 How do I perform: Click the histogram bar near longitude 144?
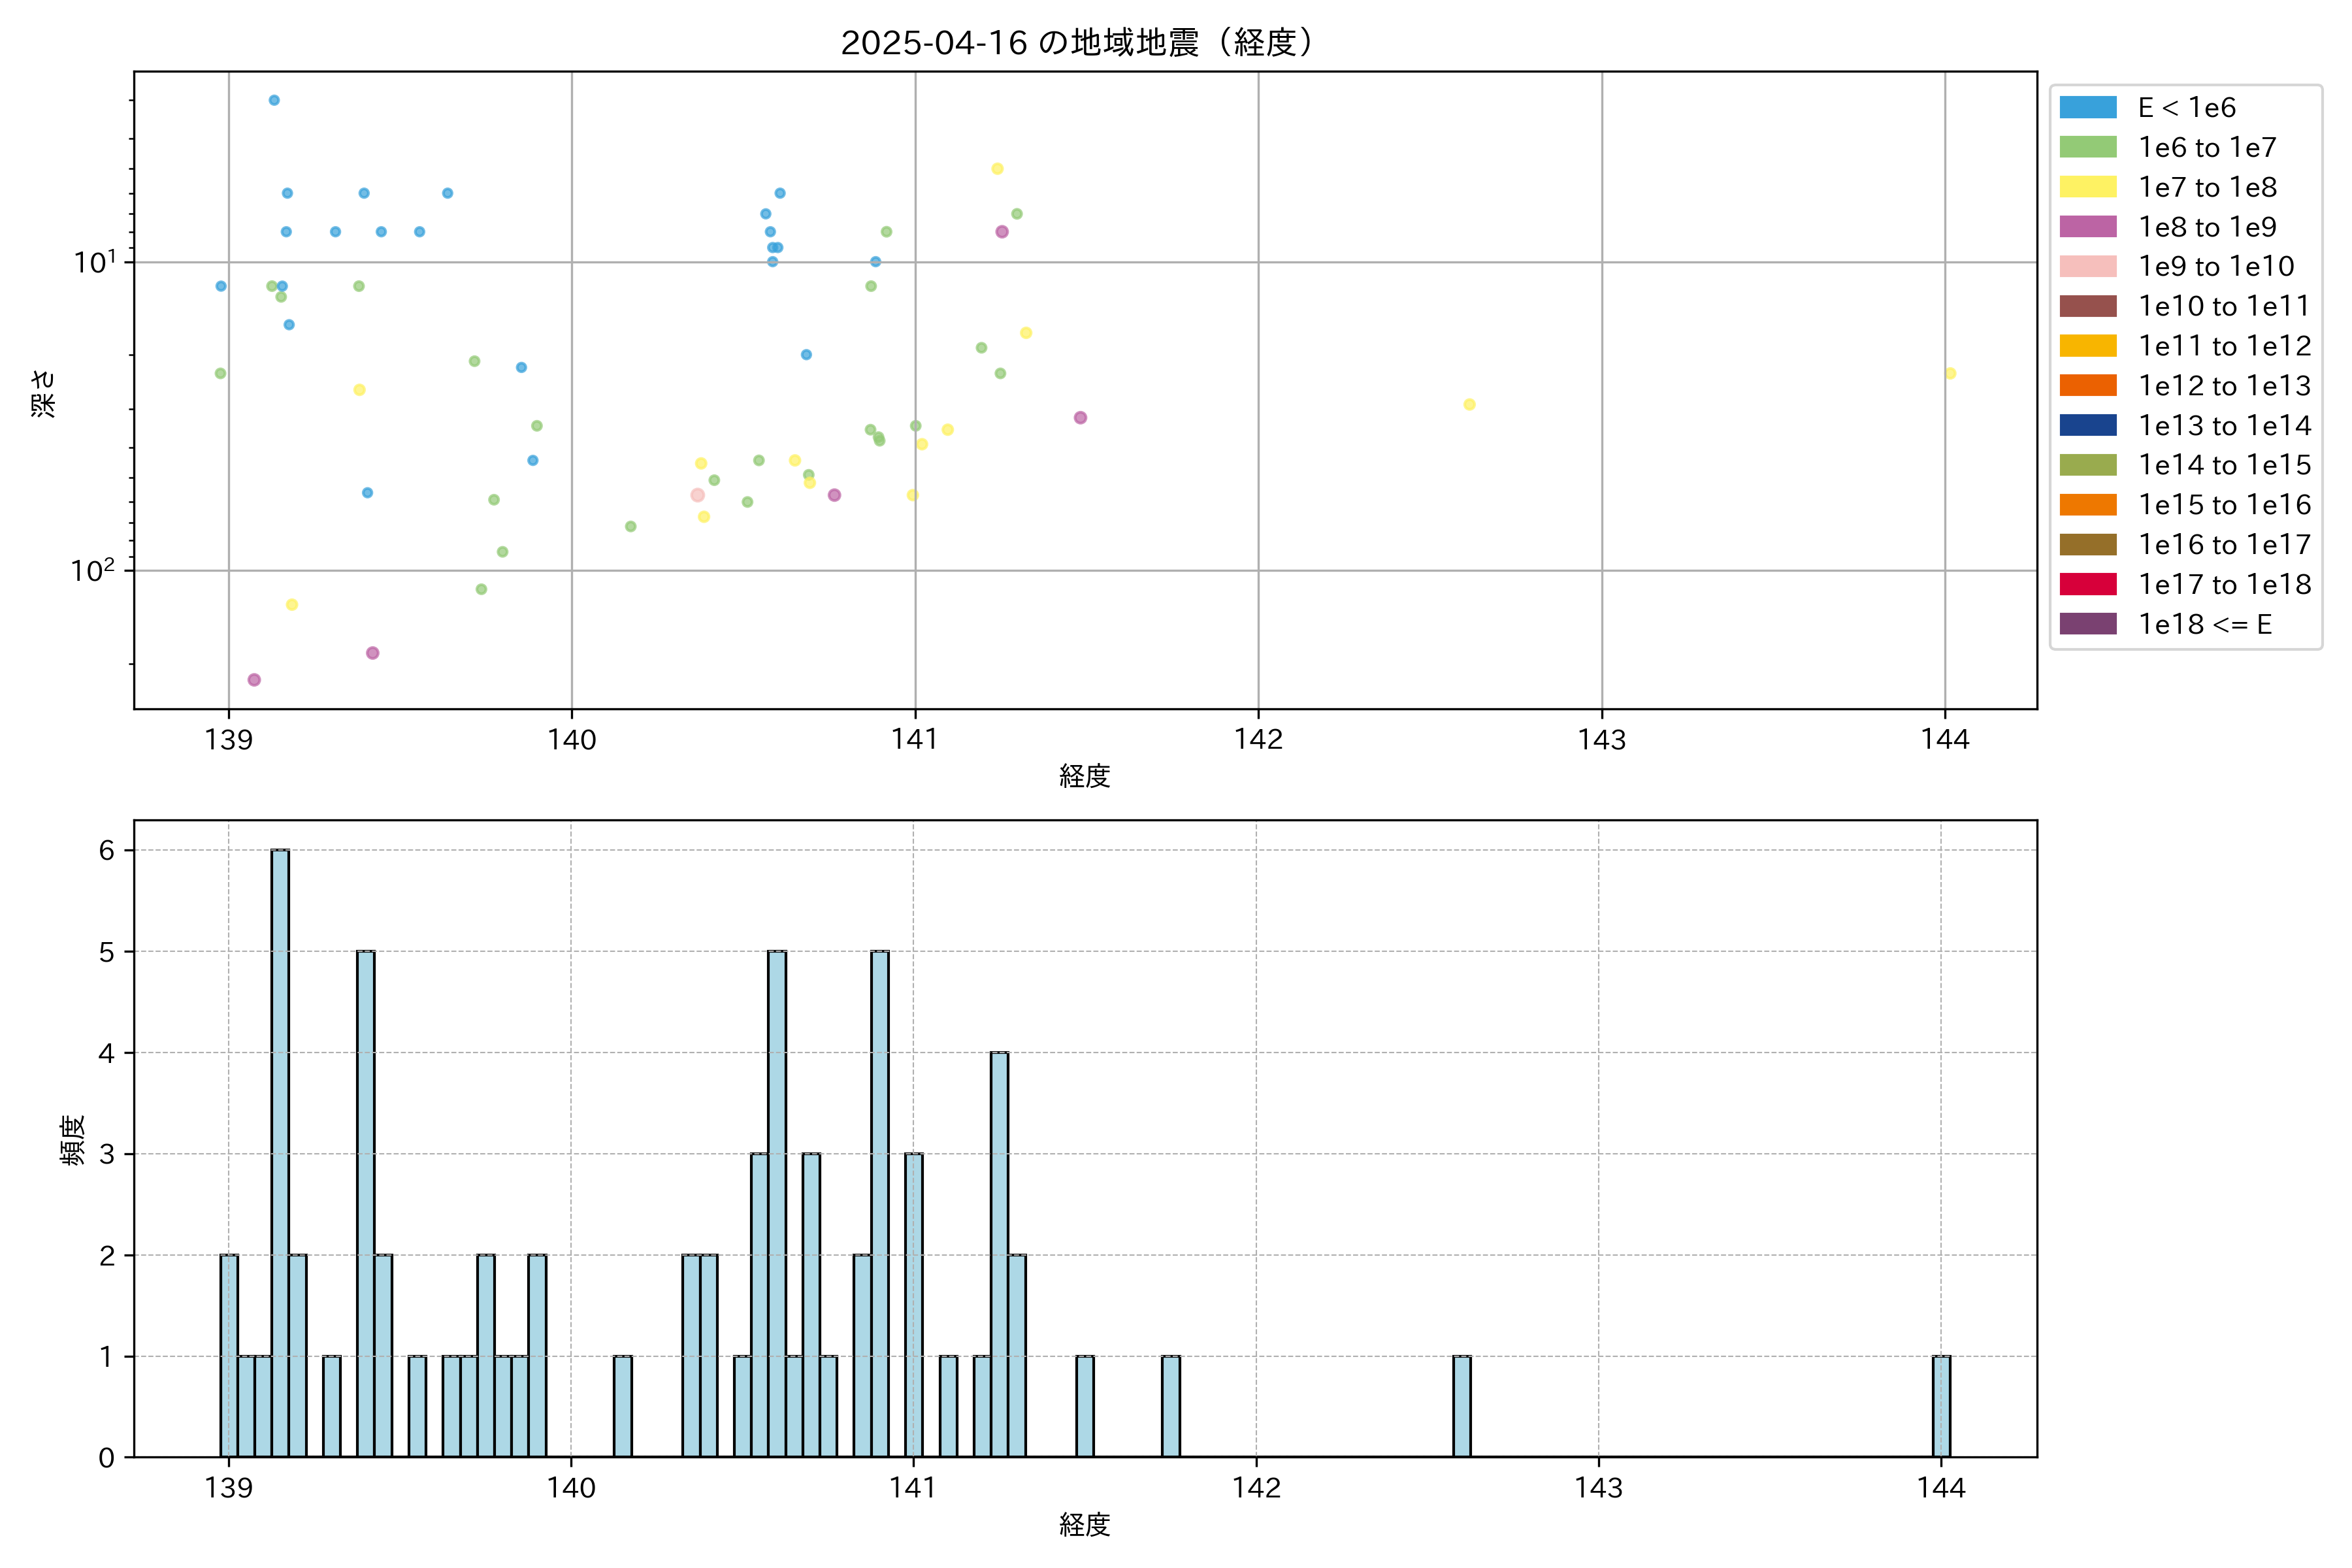(1941, 1405)
